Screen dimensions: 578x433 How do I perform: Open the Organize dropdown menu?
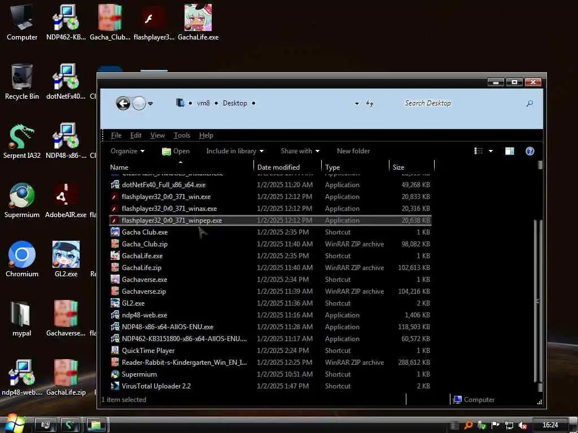coord(128,151)
